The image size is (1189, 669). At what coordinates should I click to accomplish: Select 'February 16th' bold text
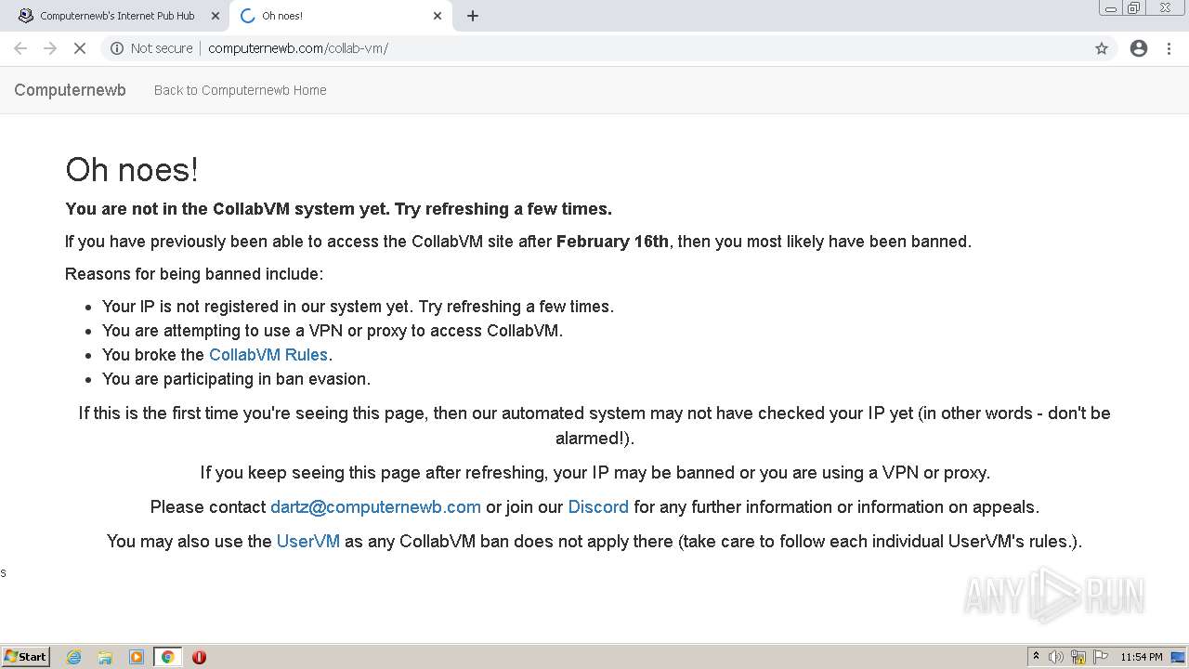[612, 242]
